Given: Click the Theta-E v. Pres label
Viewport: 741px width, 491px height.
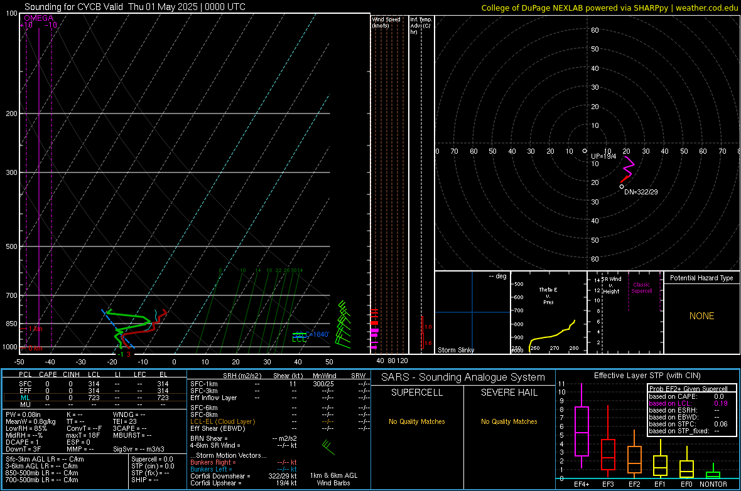Looking at the screenshot, I should click(x=548, y=295).
